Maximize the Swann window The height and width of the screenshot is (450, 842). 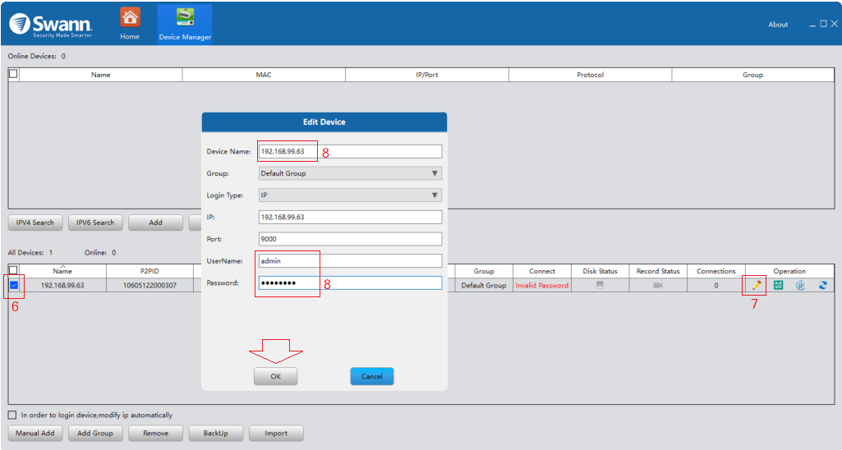[823, 24]
